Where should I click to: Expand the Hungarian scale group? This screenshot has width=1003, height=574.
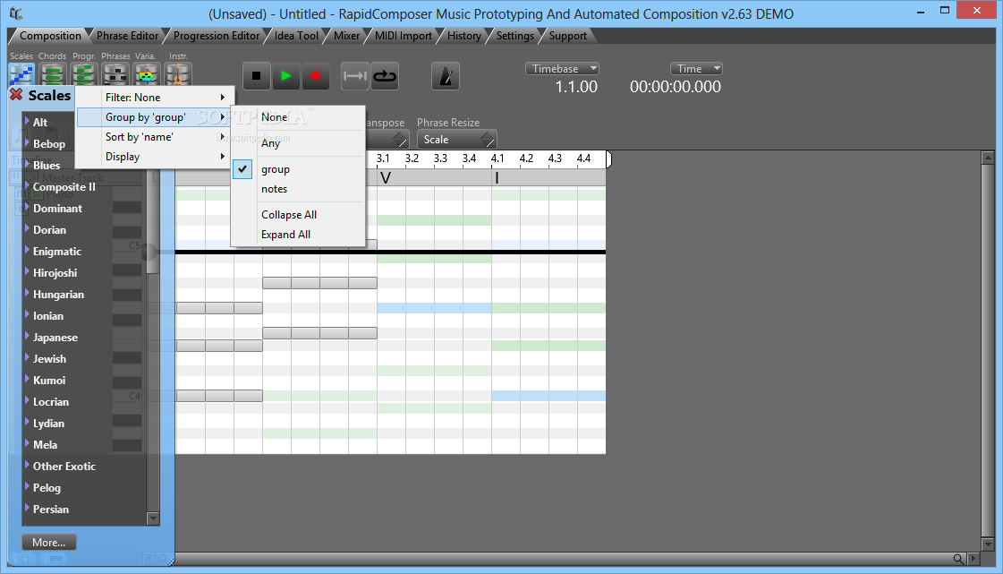point(27,293)
